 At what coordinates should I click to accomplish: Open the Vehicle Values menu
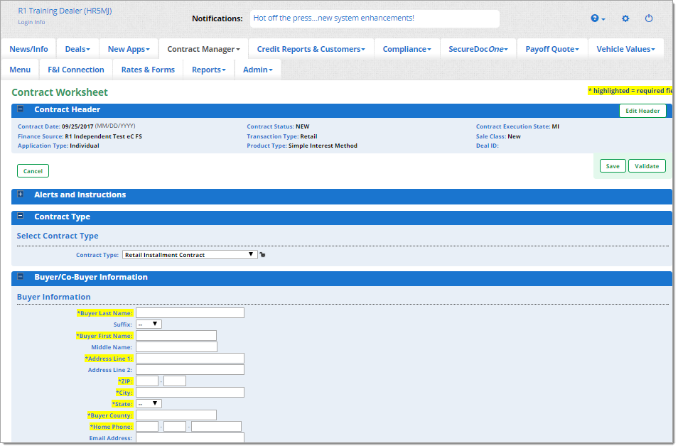tap(625, 49)
